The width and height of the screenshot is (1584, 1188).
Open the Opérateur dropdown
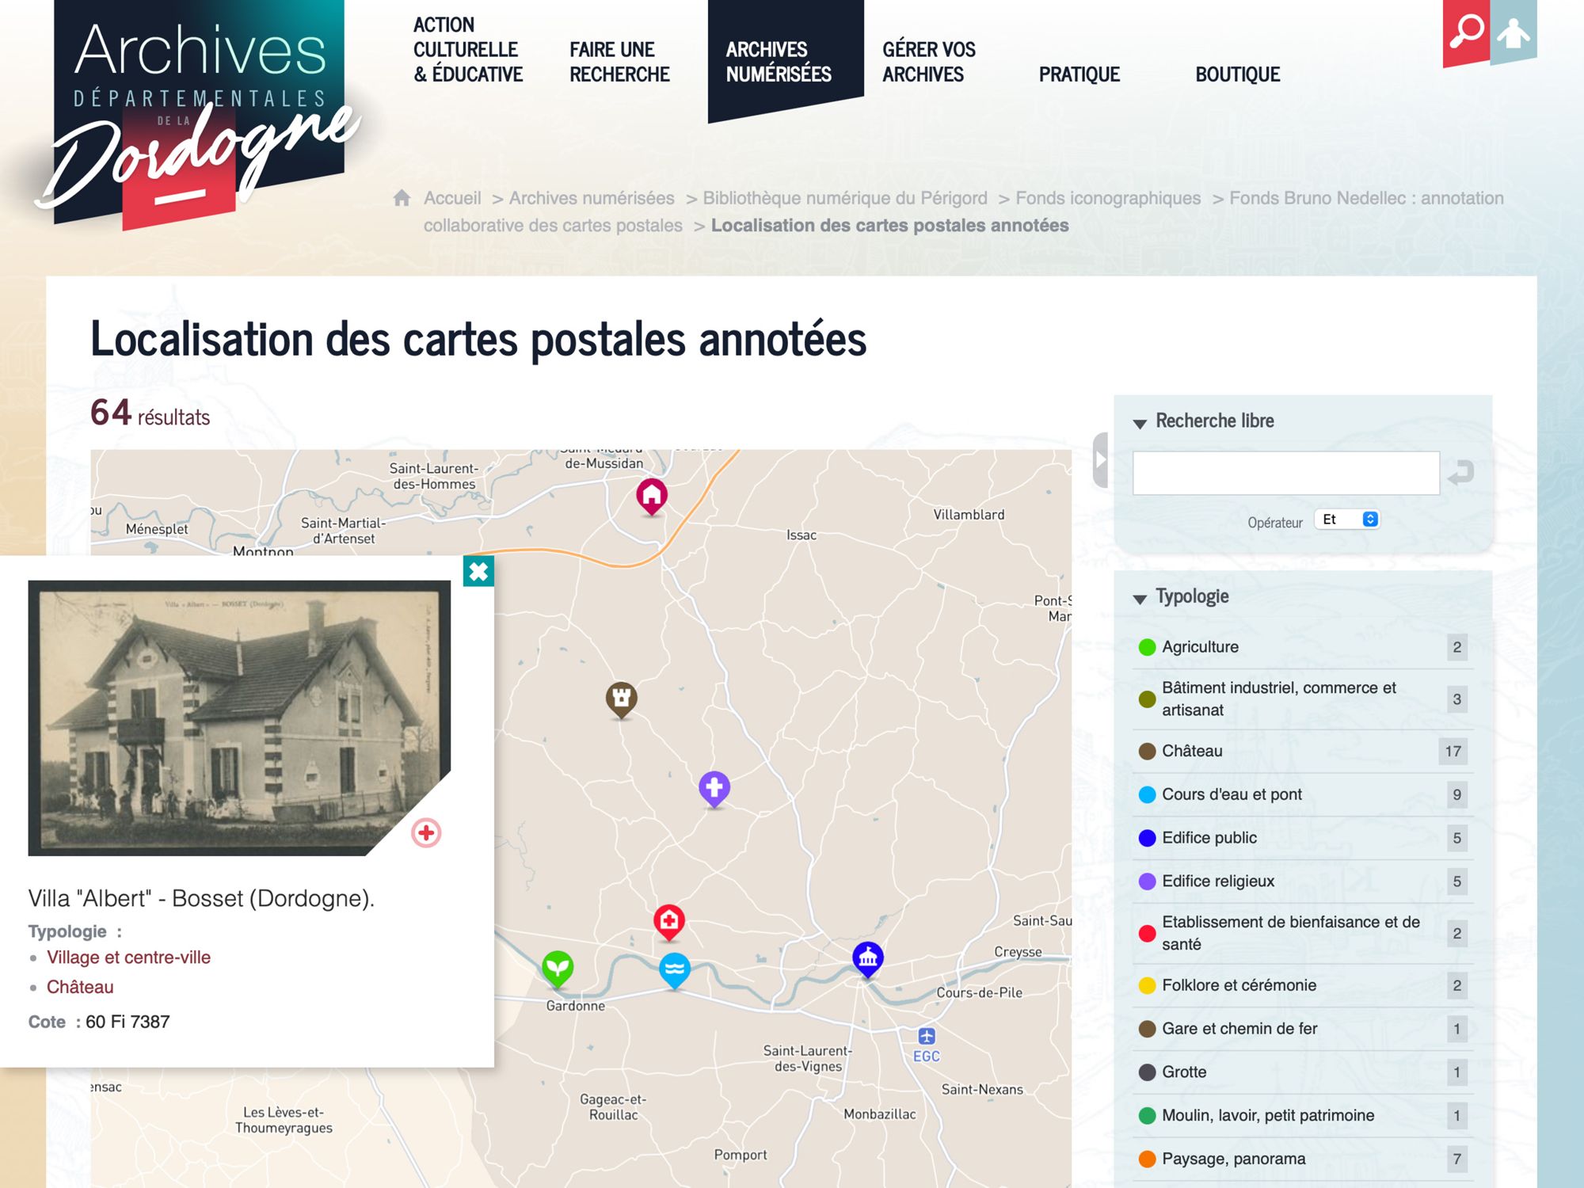click(x=1348, y=520)
